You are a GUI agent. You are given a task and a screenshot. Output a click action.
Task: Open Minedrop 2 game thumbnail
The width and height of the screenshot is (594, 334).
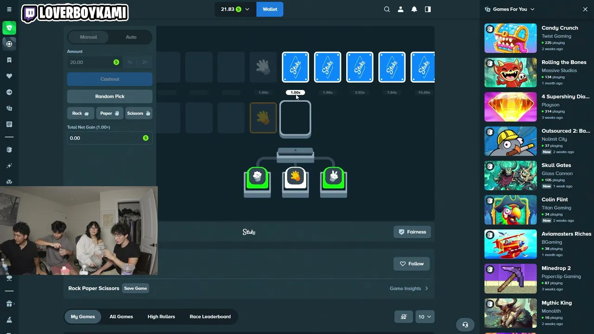(x=510, y=279)
